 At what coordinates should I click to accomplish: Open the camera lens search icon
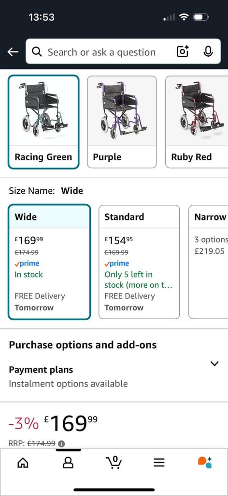[x=183, y=51]
